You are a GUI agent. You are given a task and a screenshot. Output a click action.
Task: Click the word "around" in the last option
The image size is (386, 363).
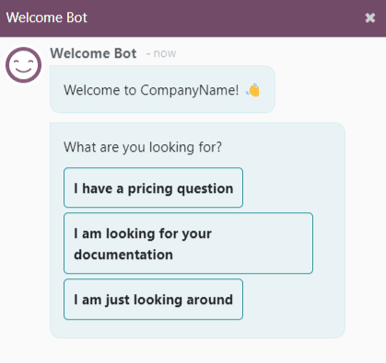(210, 300)
